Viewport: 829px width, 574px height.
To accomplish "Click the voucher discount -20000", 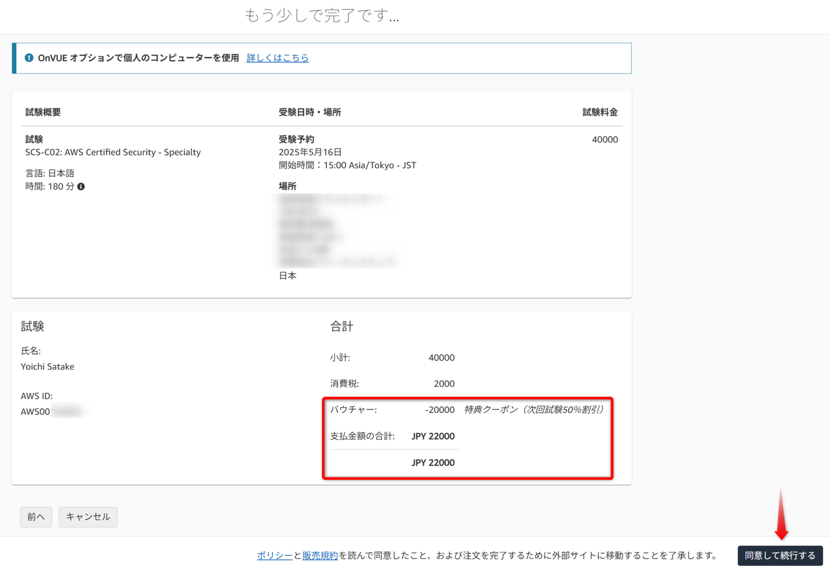I will 440,410.
